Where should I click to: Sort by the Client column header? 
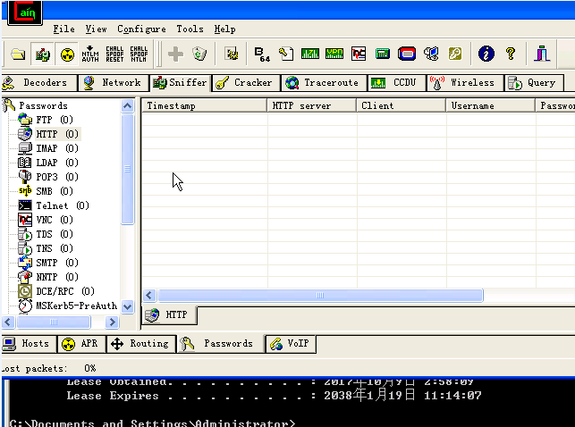pyautogui.click(x=402, y=105)
